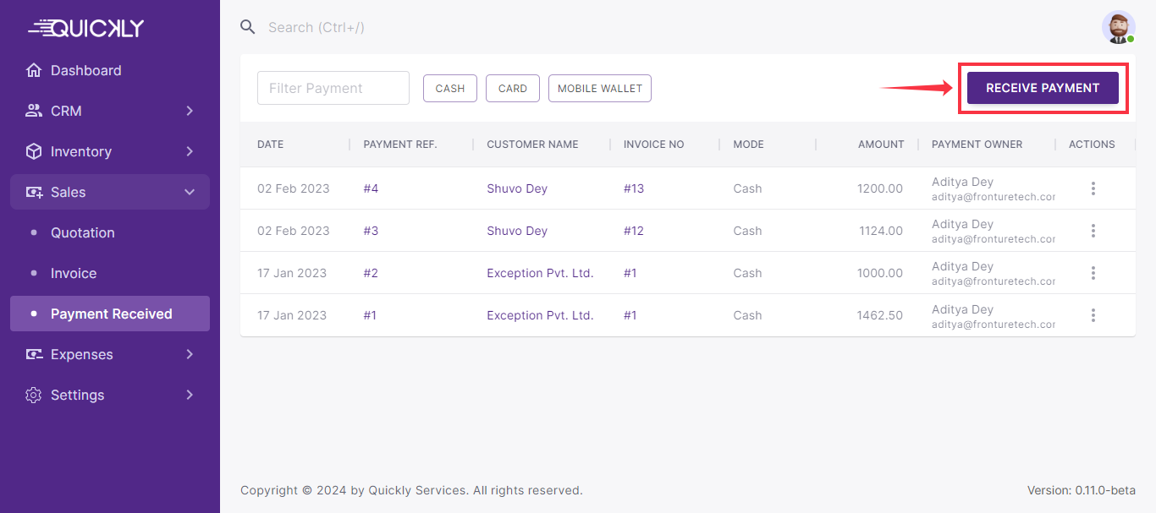The image size is (1156, 513).
Task: Sort table by AMOUNT column header
Action: coord(880,145)
